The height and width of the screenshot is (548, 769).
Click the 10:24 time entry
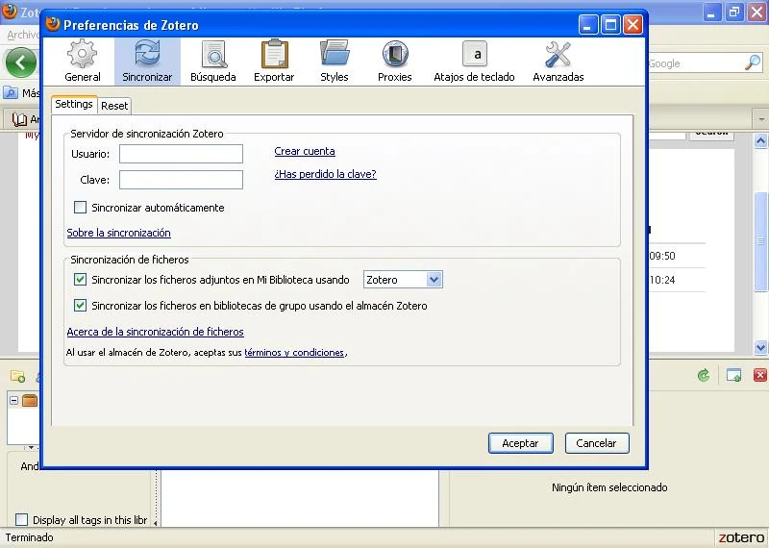pyautogui.click(x=662, y=280)
